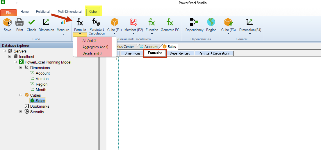
Task: Select the Account dimension in tree
Action: coord(42,73)
